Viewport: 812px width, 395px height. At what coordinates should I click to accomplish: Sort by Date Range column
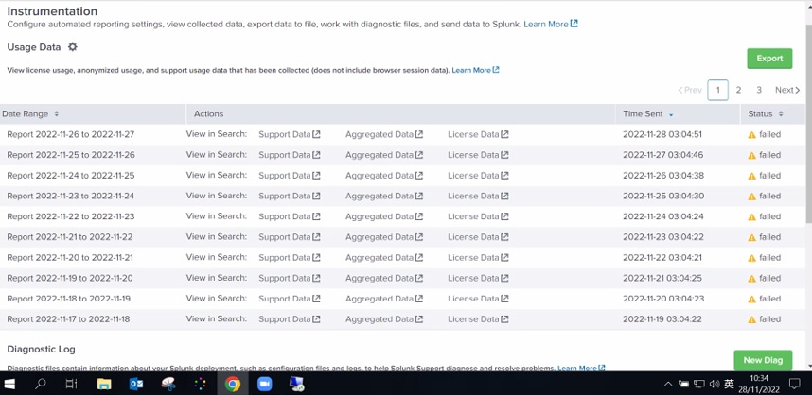pos(30,113)
